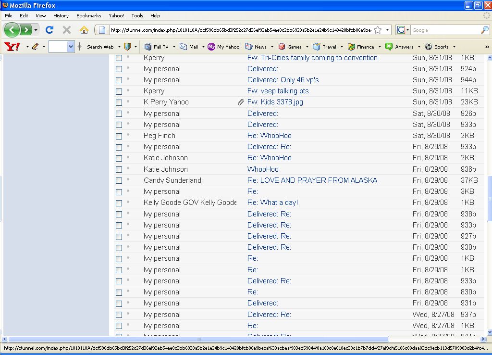This screenshot has height=355, width=492.
Task: Click the back navigation arrow
Action: pyautogui.click(x=12, y=30)
